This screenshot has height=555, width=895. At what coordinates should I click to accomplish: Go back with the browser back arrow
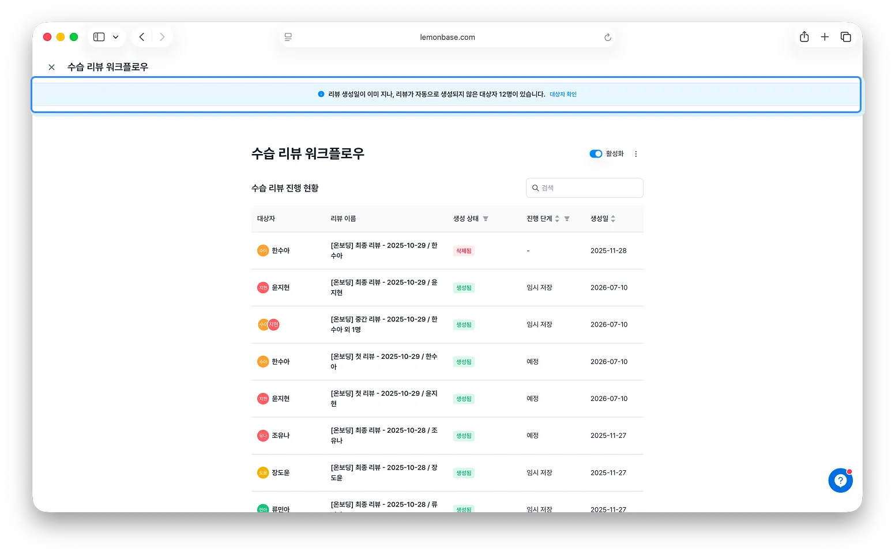click(x=142, y=37)
